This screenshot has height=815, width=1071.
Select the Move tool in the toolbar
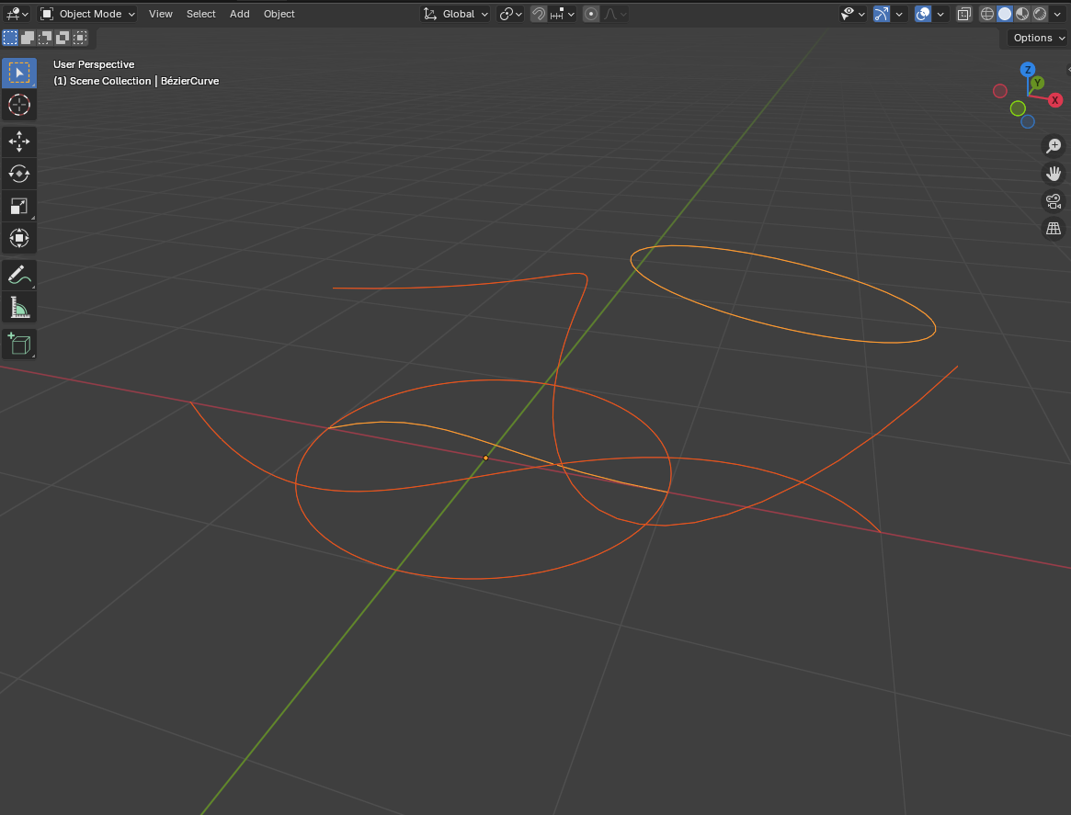pyautogui.click(x=19, y=141)
